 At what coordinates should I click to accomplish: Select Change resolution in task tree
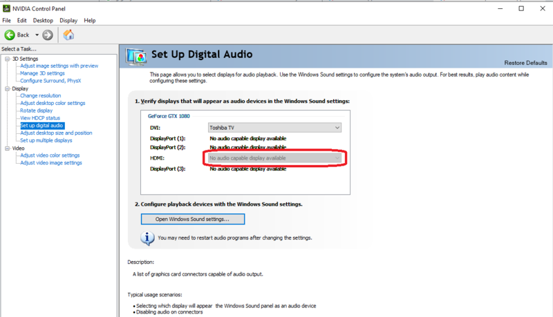tap(41, 95)
